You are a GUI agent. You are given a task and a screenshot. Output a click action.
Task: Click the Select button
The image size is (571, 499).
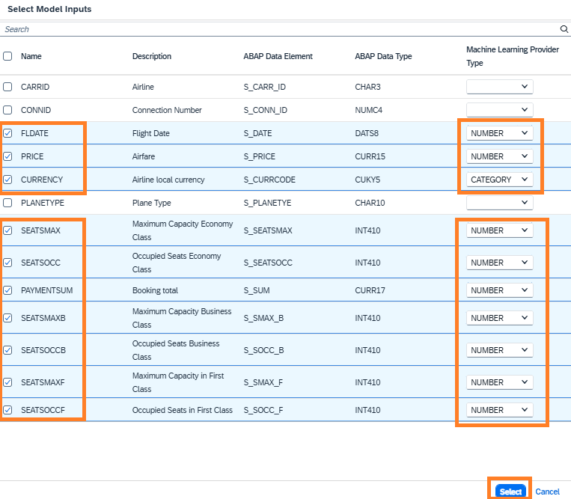click(510, 492)
